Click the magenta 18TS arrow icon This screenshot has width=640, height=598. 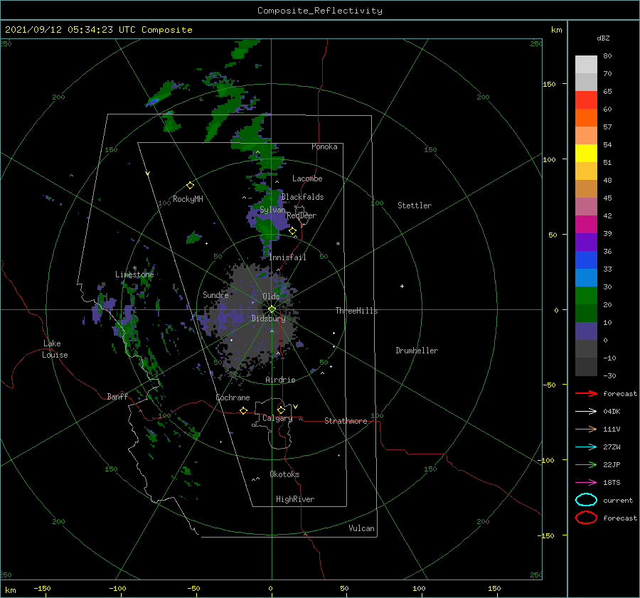pyautogui.click(x=586, y=483)
